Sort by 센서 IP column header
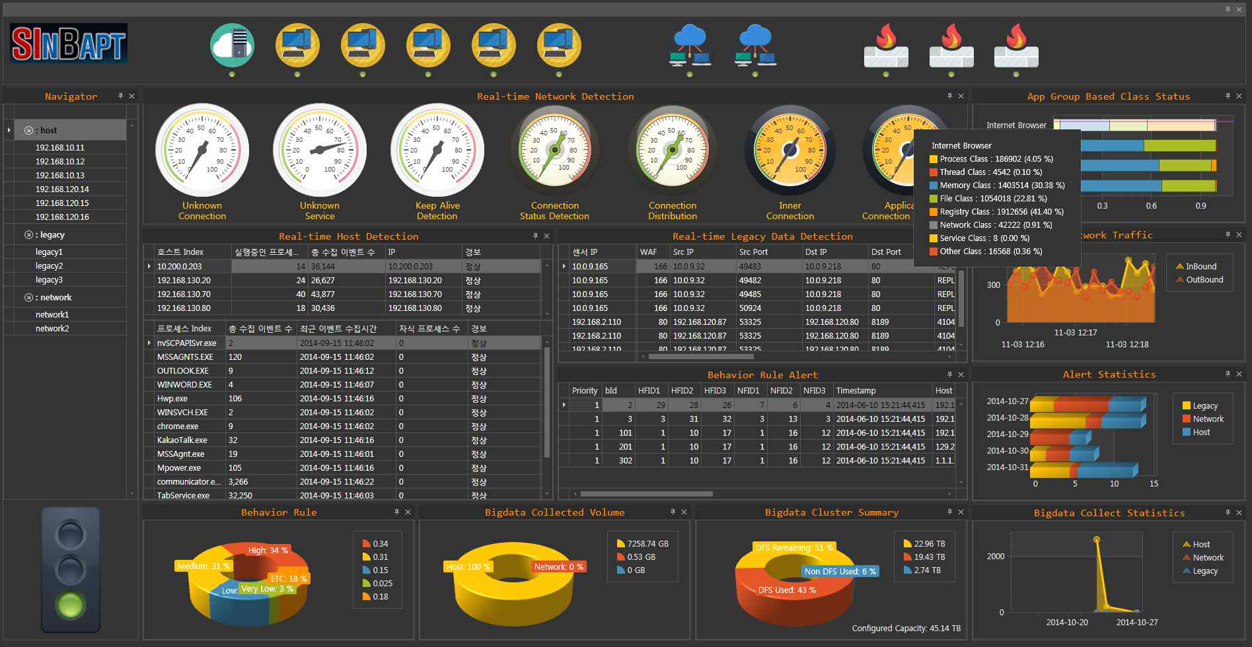 [603, 252]
